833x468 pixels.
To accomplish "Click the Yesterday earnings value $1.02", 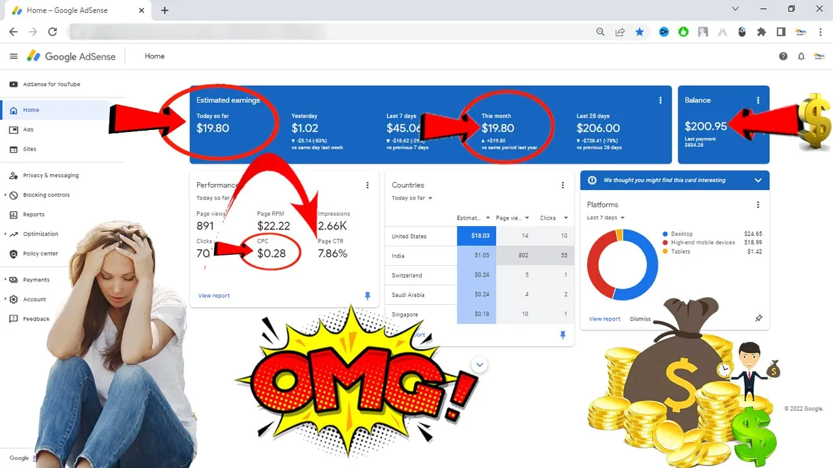I will [305, 128].
